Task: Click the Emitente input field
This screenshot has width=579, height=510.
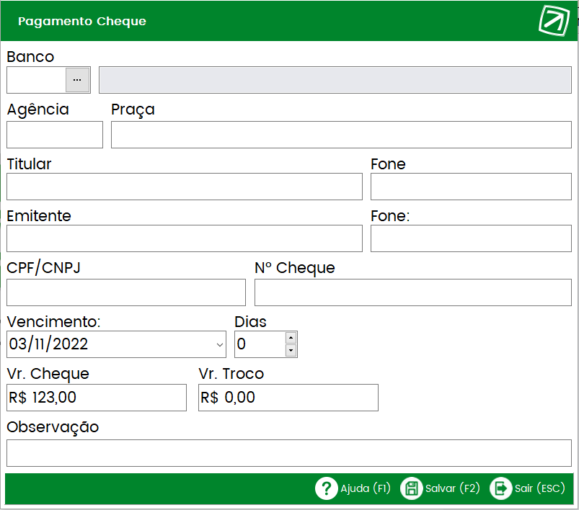Action: pyautogui.click(x=185, y=238)
